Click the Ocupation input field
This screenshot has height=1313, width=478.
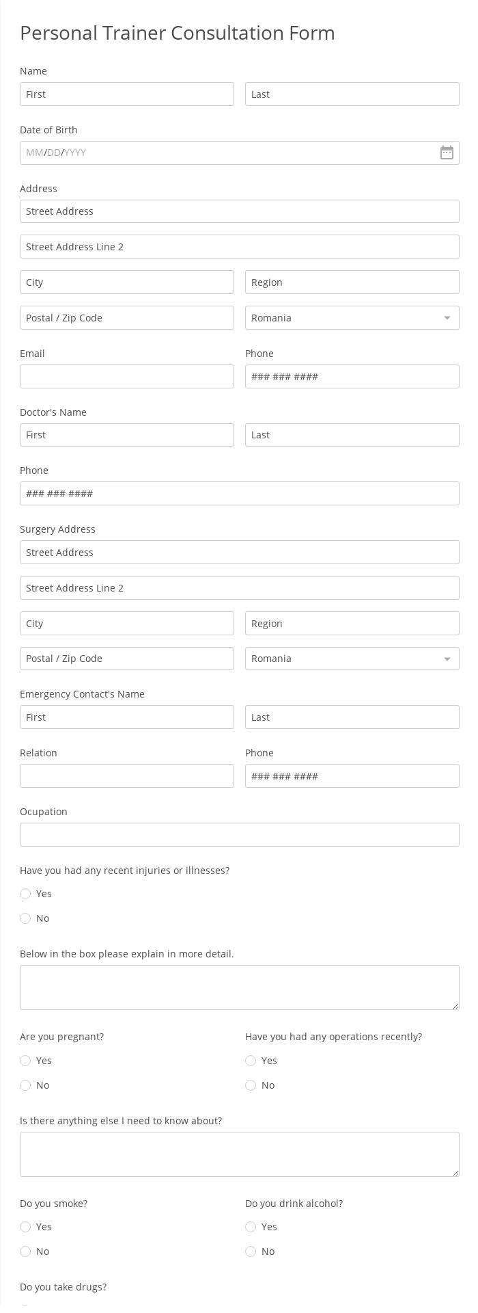[239, 834]
